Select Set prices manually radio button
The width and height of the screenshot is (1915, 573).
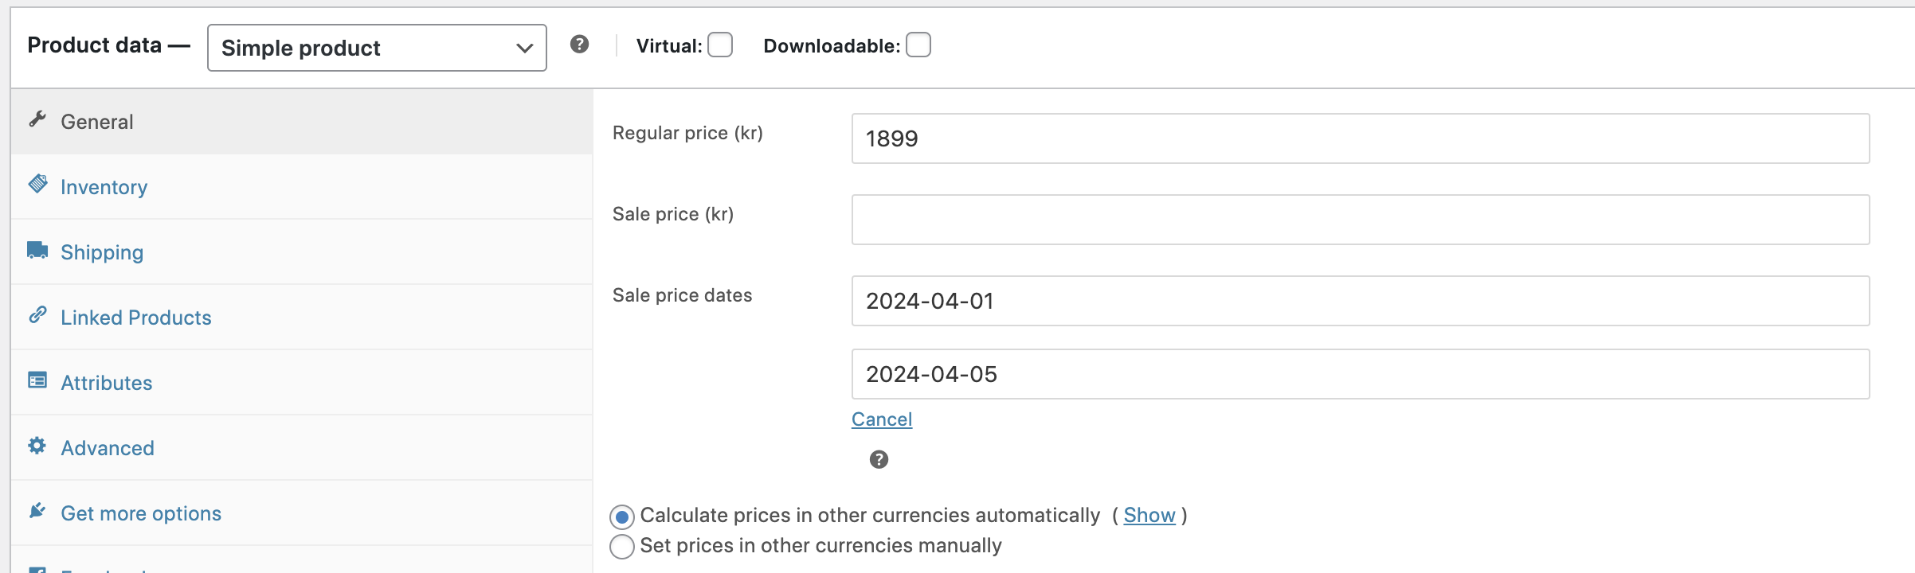(x=622, y=547)
